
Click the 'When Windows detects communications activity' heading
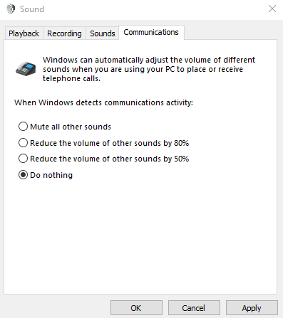coord(103,102)
